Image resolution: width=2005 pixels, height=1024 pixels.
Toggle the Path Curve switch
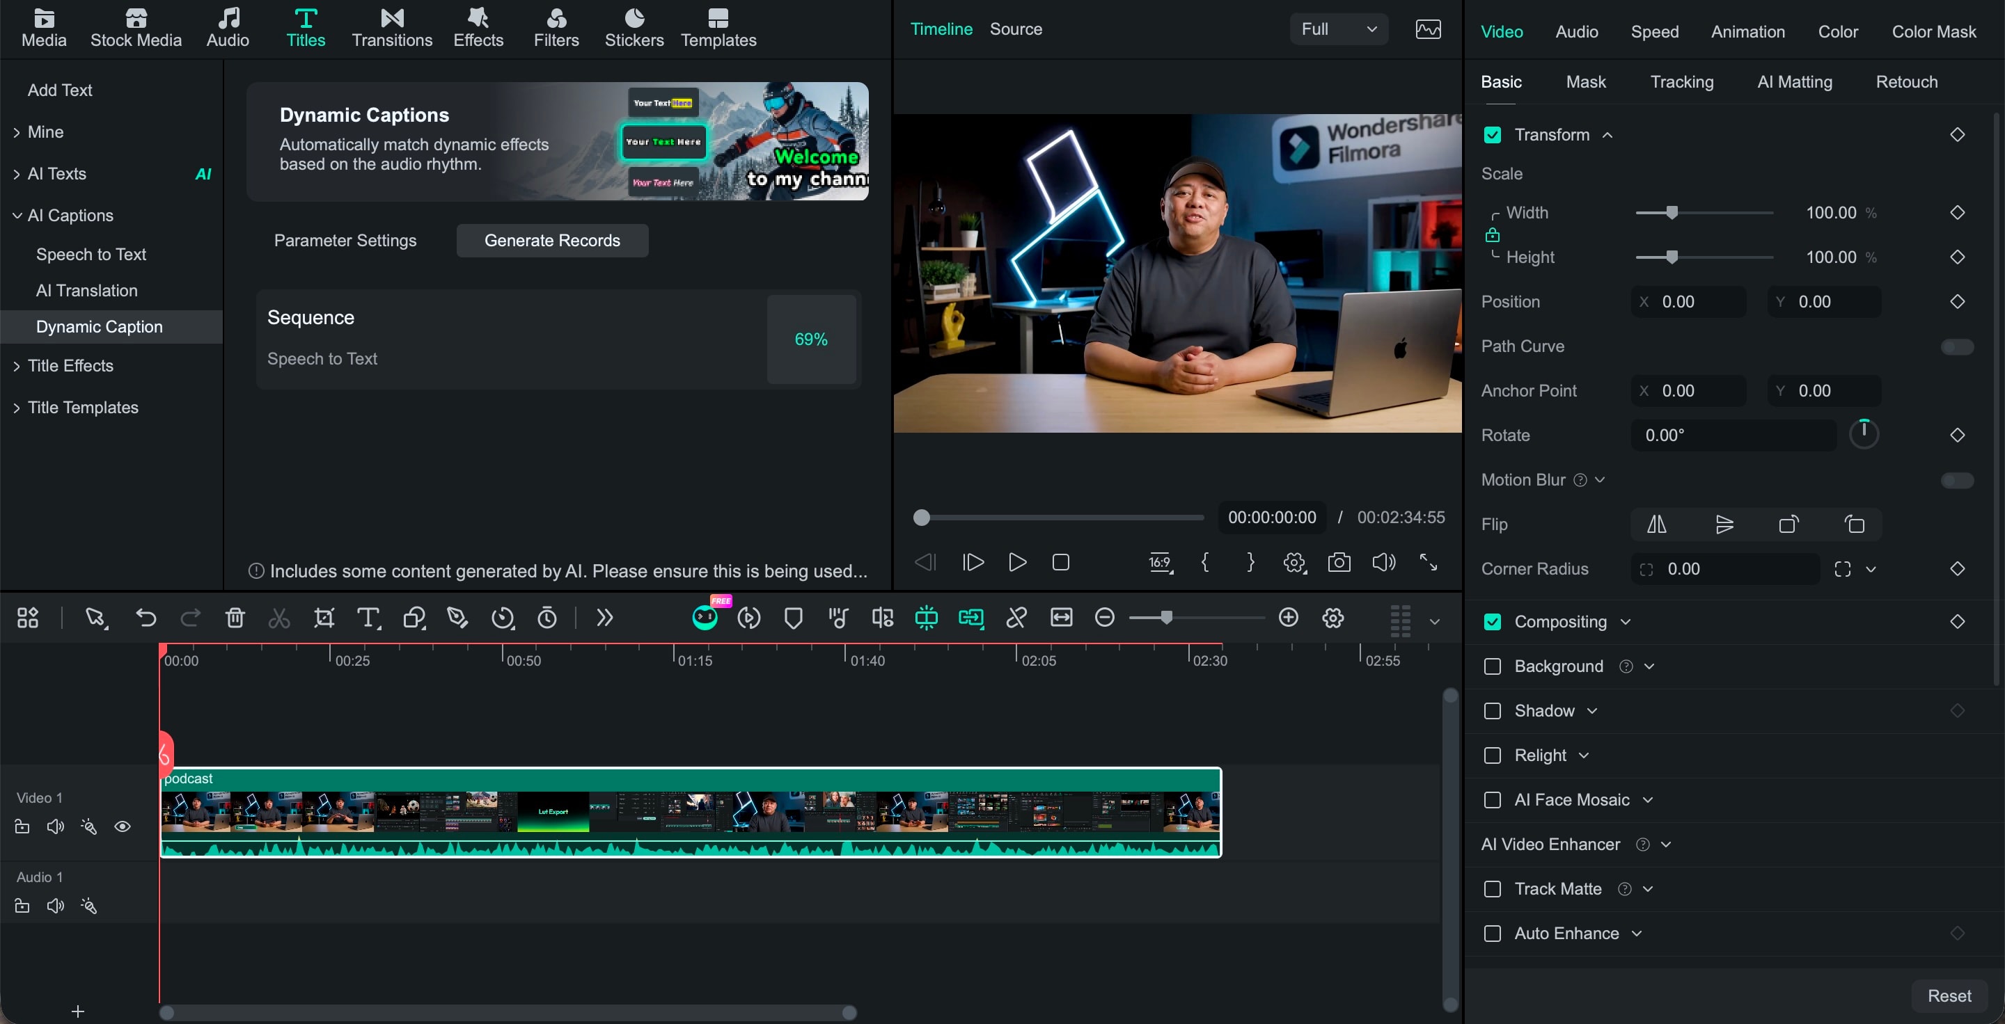point(1957,346)
